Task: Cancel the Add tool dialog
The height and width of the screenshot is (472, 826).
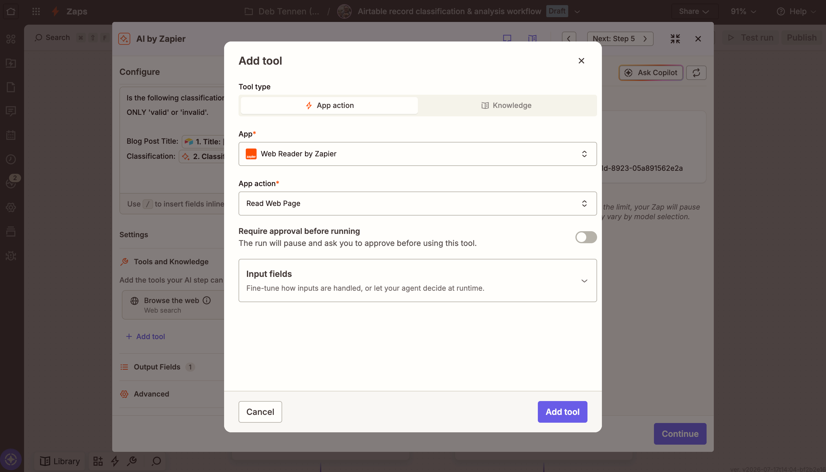Action: click(x=260, y=411)
